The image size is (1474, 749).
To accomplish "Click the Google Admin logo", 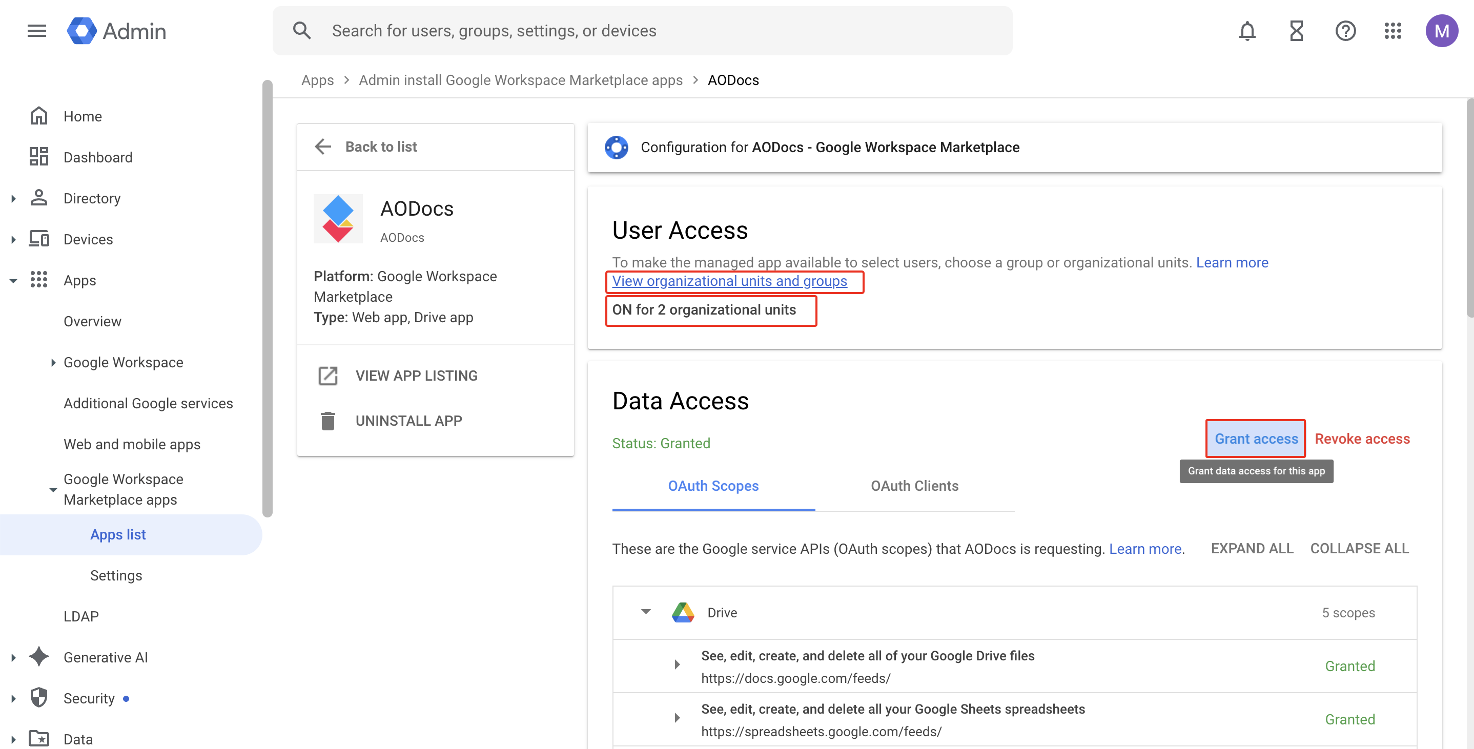I will click(x=116, y=31).
